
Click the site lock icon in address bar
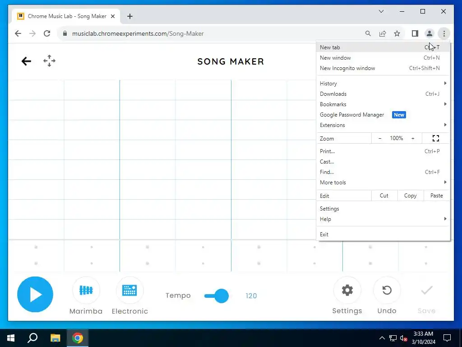tap(65, 33)
